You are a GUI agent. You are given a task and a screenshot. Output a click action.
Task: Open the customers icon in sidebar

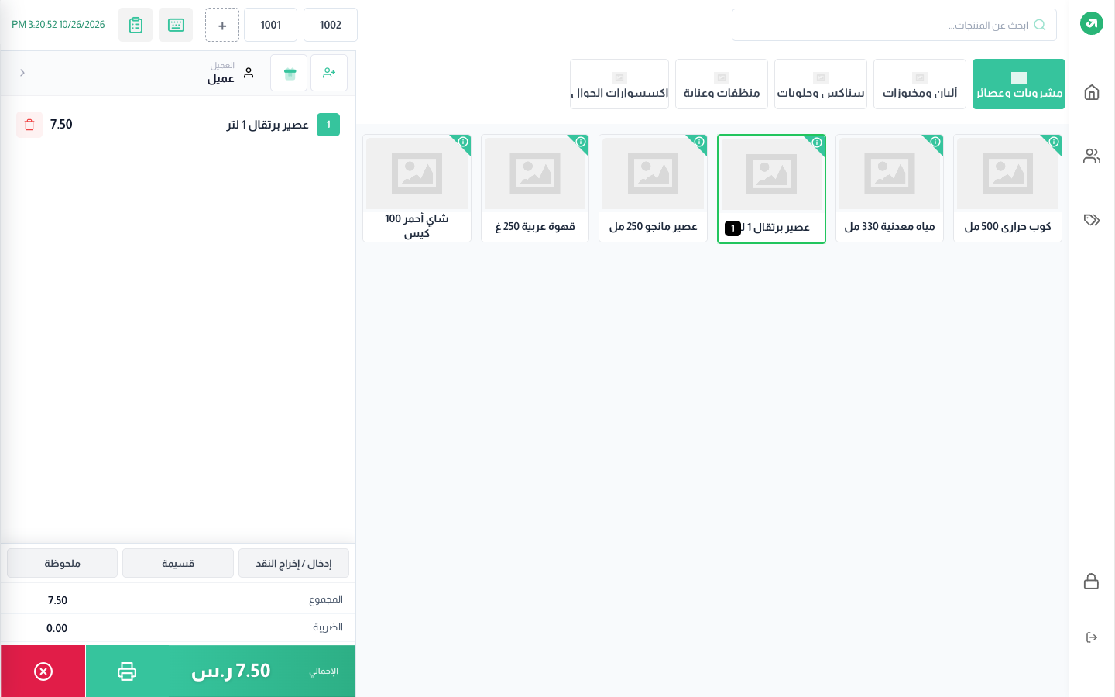tap(1091, 156)
